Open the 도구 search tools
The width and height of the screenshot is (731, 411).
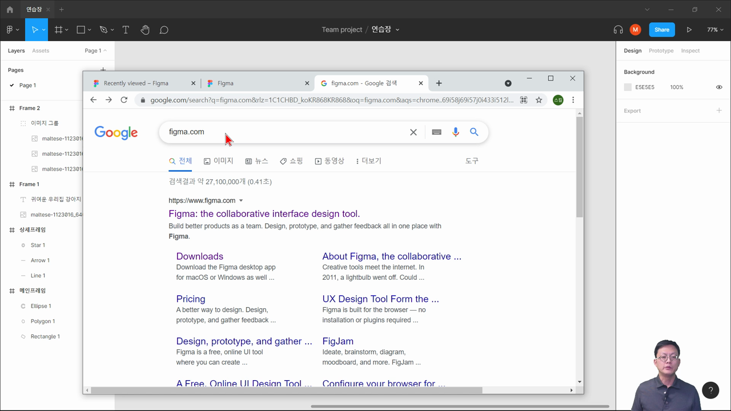coord(472,161)
